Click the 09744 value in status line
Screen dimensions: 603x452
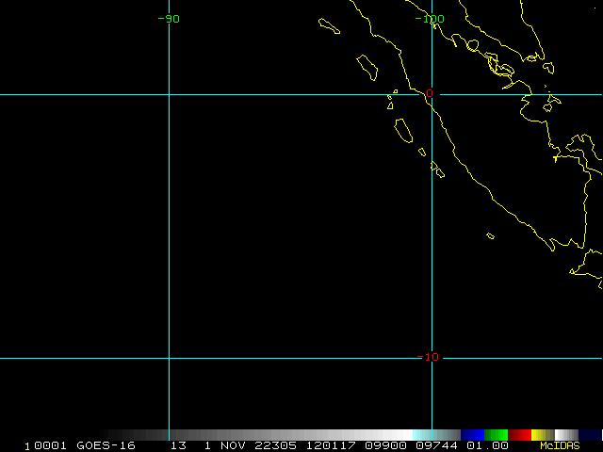click(437, 445)
